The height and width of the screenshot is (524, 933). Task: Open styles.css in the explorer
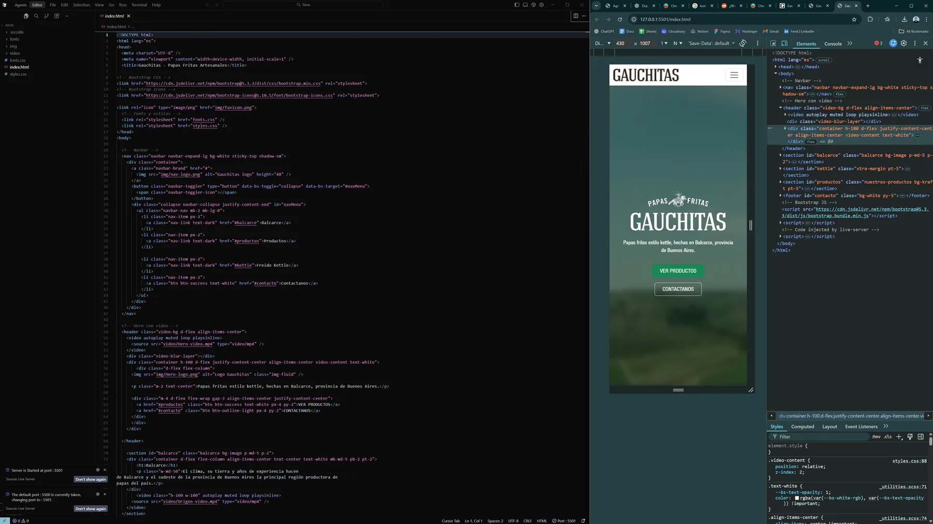click(x=18, y=74)
